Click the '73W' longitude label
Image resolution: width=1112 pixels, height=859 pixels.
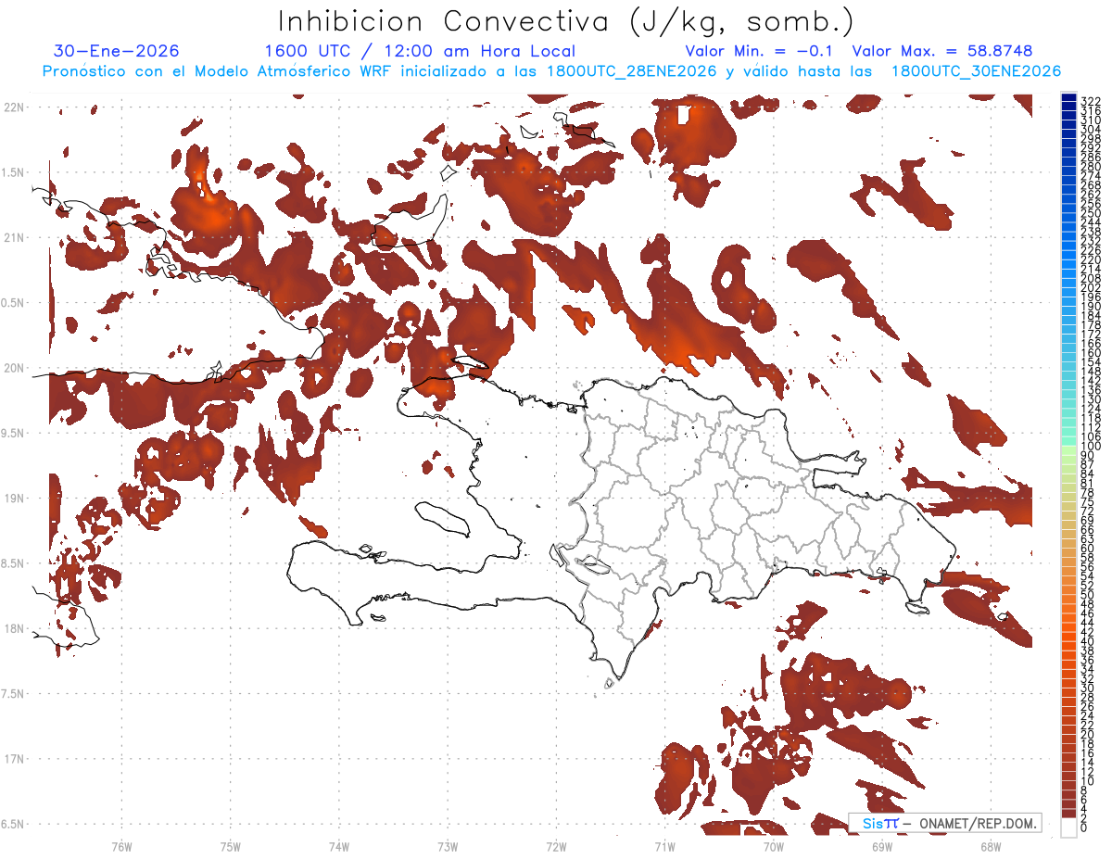point(448,847)
